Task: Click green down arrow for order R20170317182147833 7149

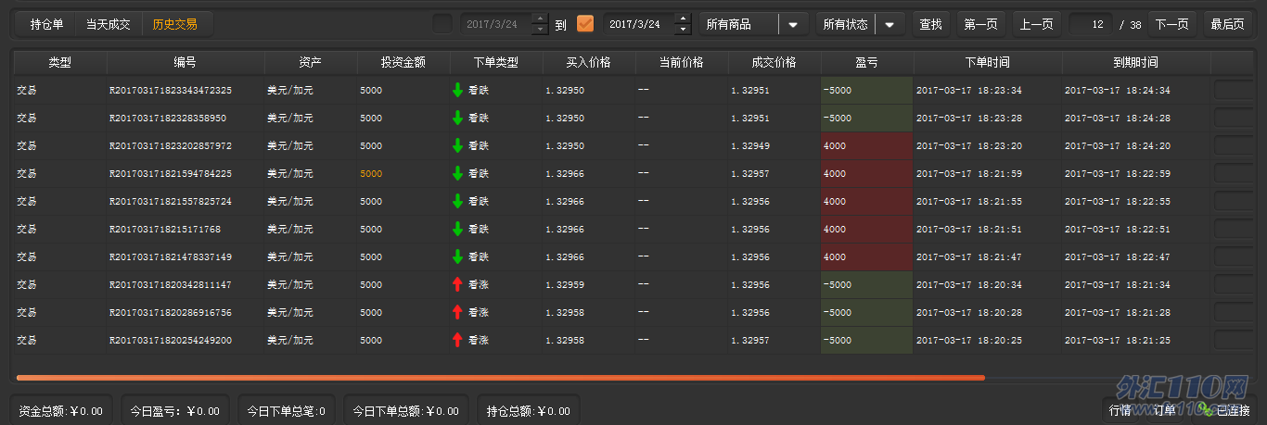Action: (457, 257)
